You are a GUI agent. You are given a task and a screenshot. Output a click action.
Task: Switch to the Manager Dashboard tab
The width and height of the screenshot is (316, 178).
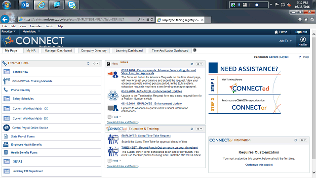[x=58, y=50]
